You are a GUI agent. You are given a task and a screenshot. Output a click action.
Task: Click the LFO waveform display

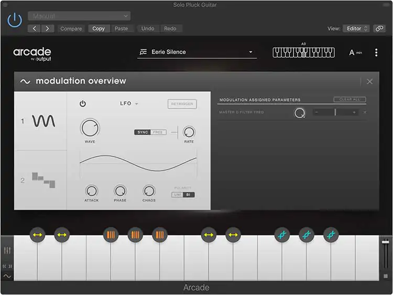[138, 164]
